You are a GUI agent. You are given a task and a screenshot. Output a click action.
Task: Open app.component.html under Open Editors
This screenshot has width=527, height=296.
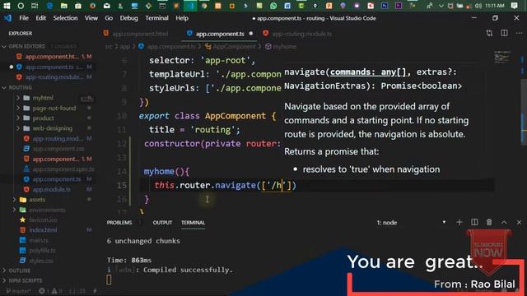[x=52, y=57]
